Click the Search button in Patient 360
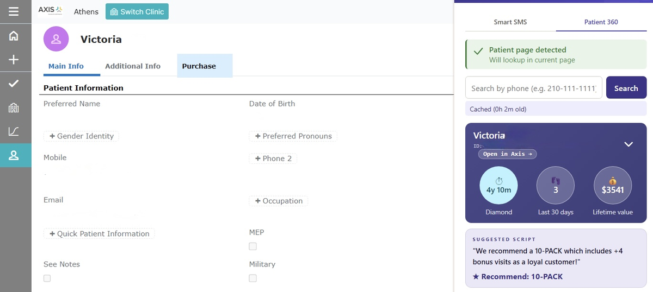The width and height of the screenshot is (653, 292). click(x=626, y=88)
